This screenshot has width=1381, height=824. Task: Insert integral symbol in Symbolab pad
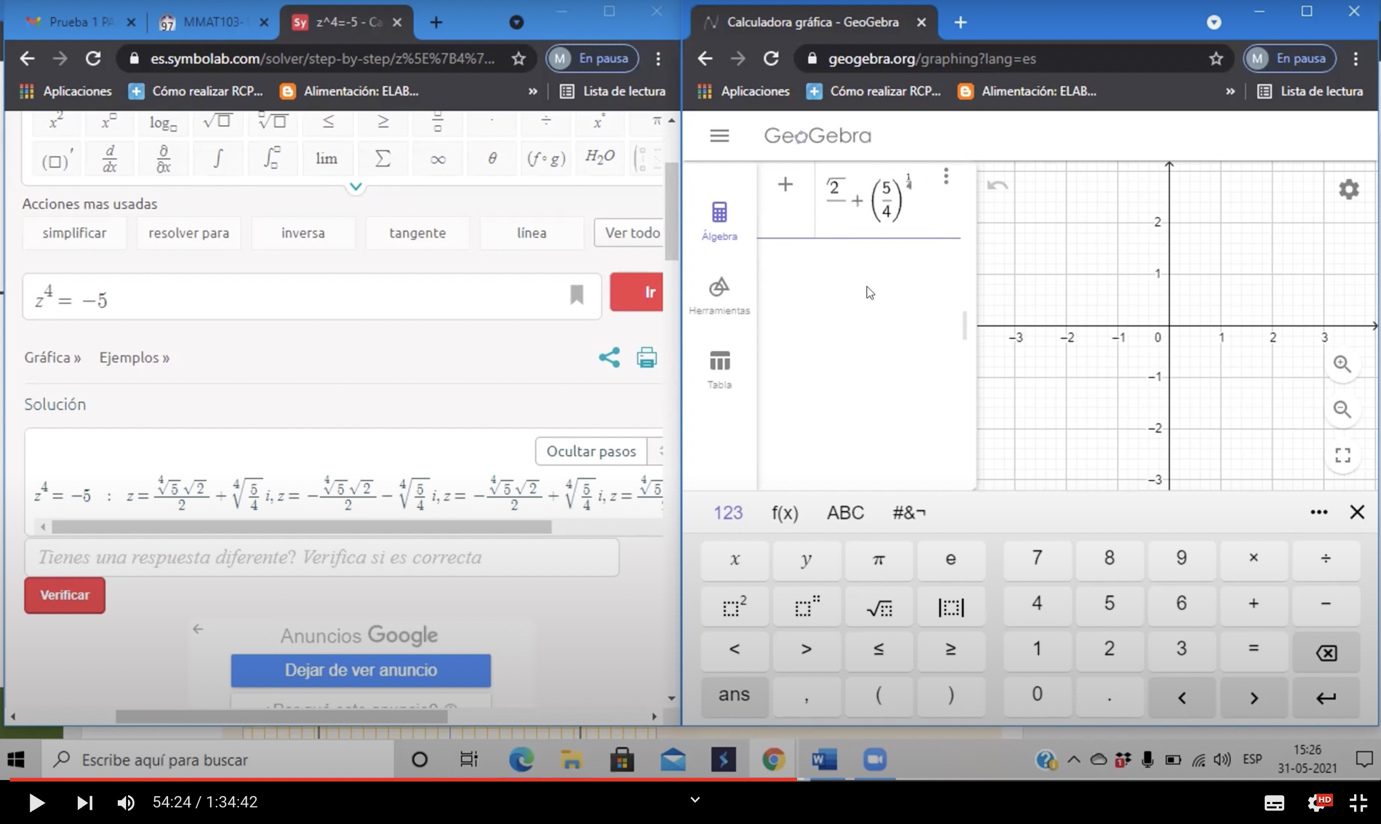point(217,158)
